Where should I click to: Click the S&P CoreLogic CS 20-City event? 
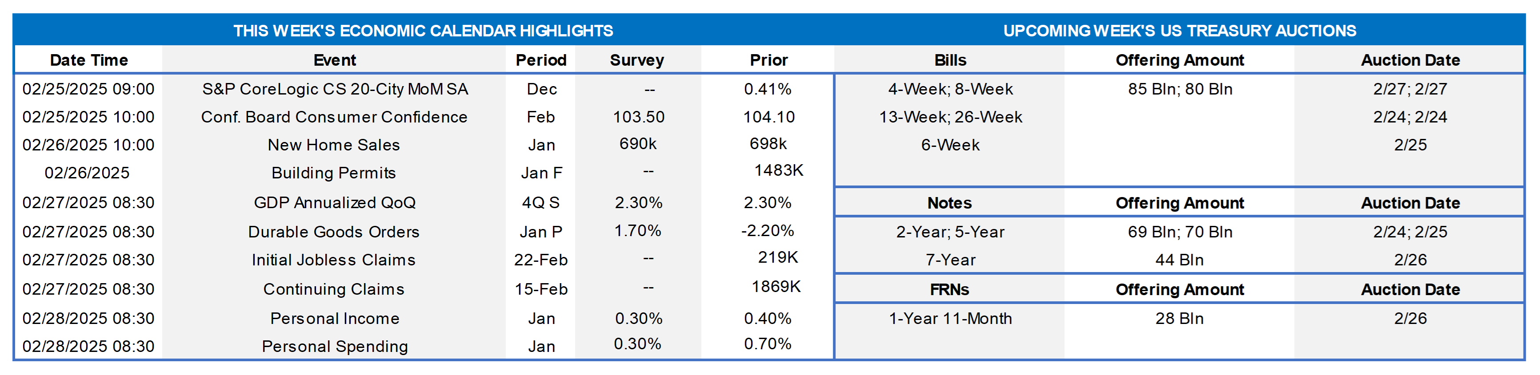point(334,89)
